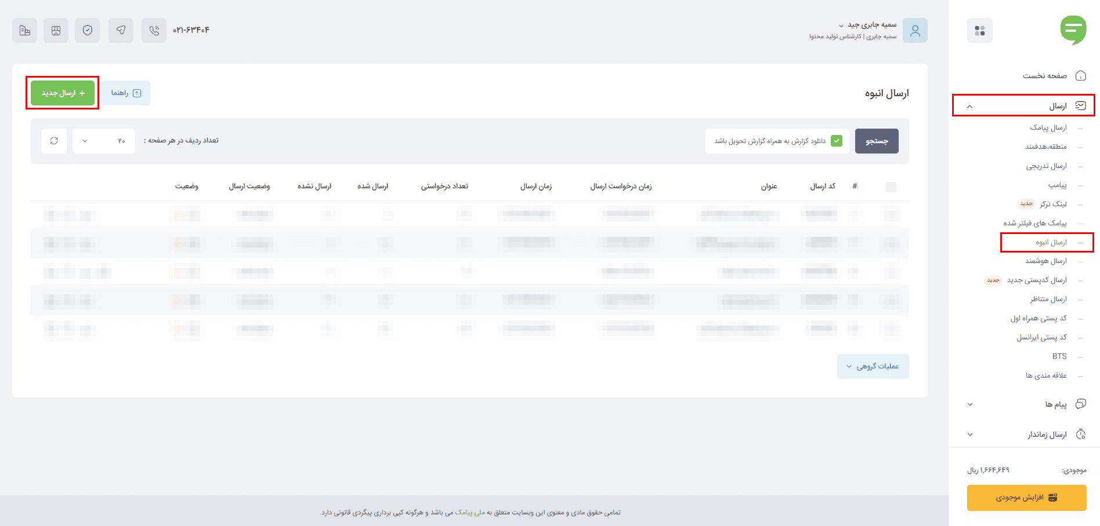
Task: Click the building icon in top toolbar
Action: click(24, 30)
